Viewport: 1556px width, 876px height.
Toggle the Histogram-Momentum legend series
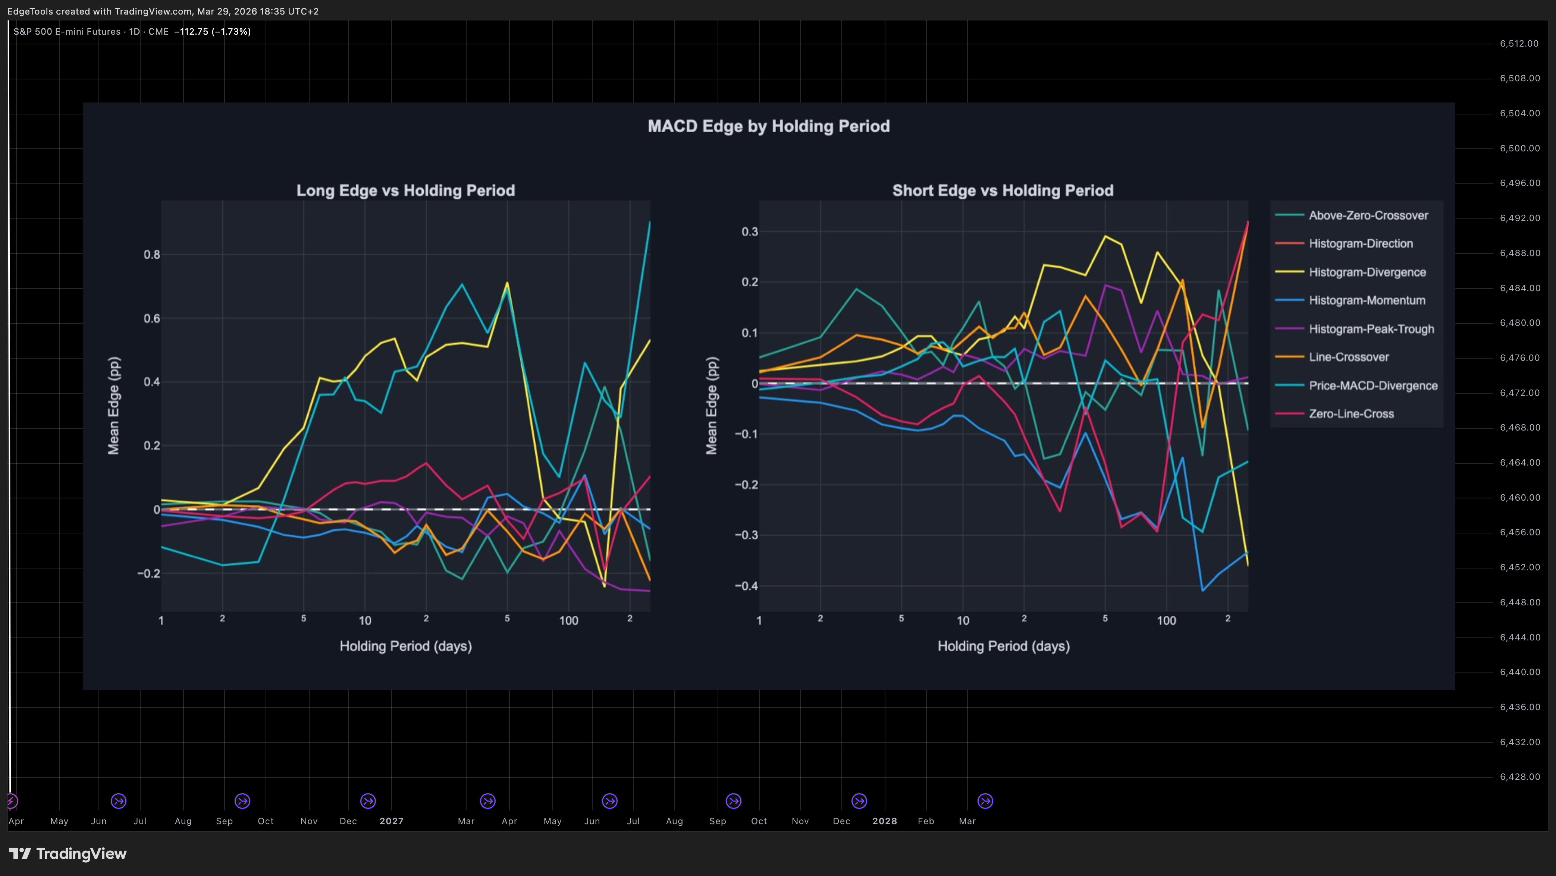[x=1350, y=301]
